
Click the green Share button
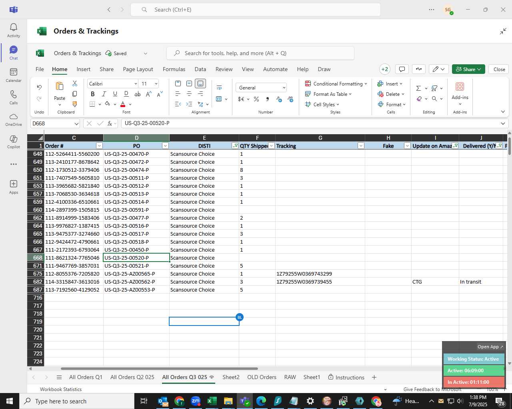coord(468,69)
